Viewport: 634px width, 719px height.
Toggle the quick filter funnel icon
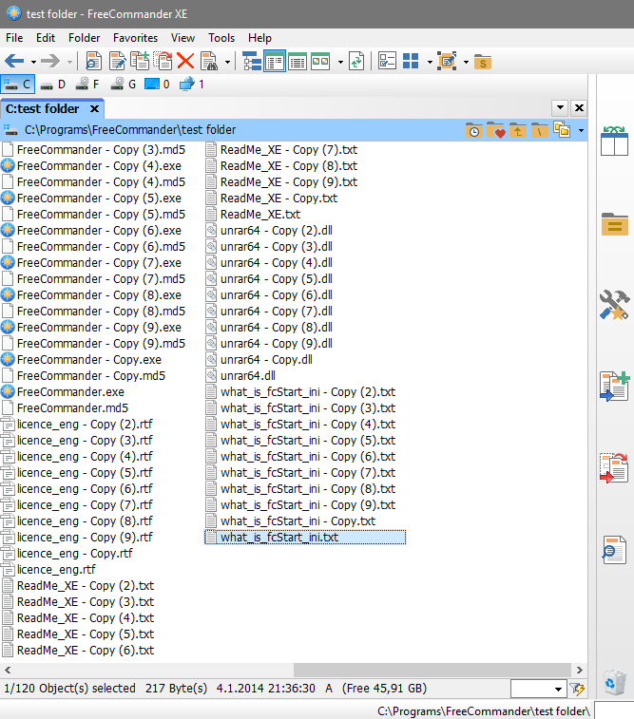pyautogui.click(x=577, y=689)
